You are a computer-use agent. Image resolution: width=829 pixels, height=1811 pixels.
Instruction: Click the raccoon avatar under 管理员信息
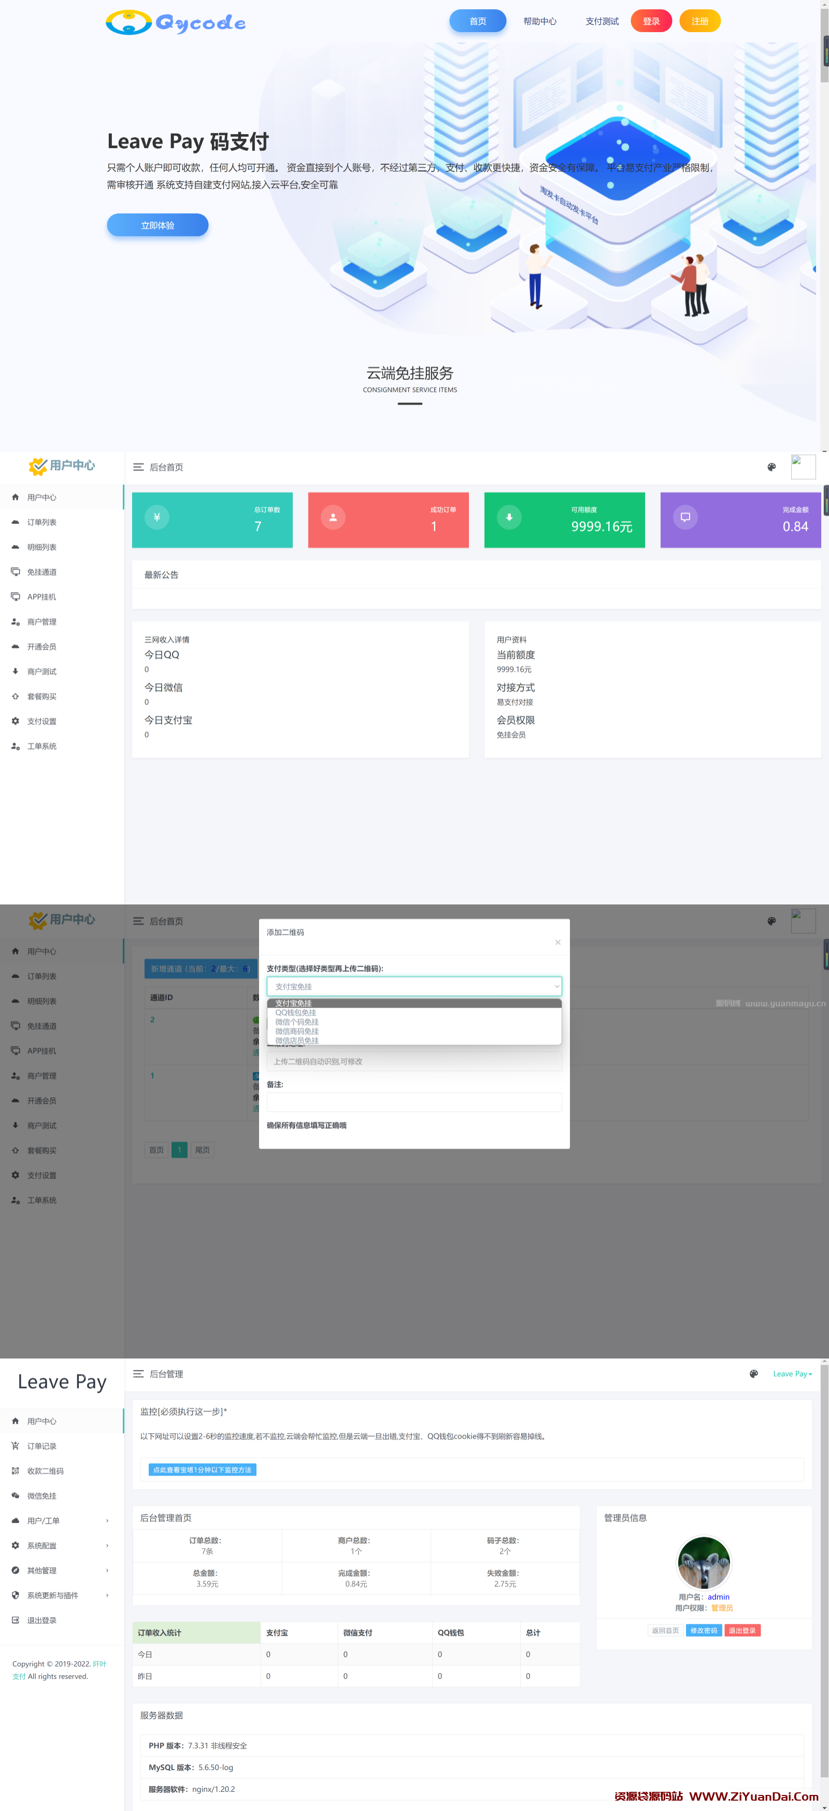coord(704,1563)
